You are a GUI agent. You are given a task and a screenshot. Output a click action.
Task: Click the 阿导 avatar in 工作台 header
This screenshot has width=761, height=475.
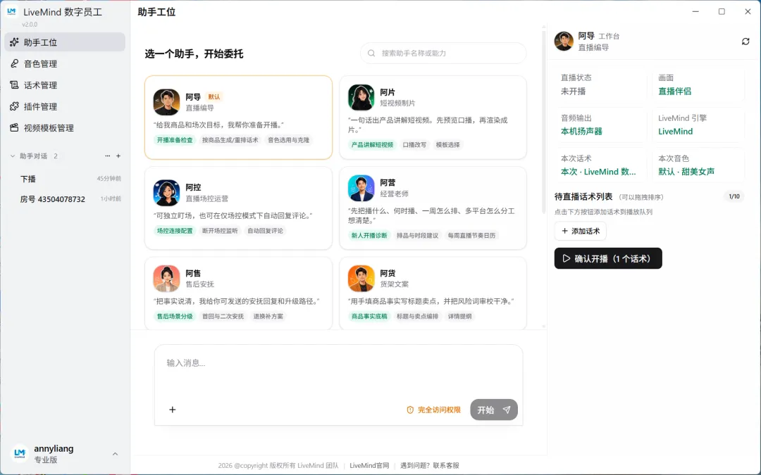tap(564, 42)
